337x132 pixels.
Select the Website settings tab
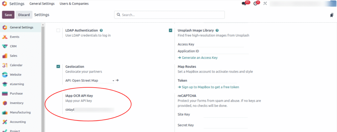21,74
